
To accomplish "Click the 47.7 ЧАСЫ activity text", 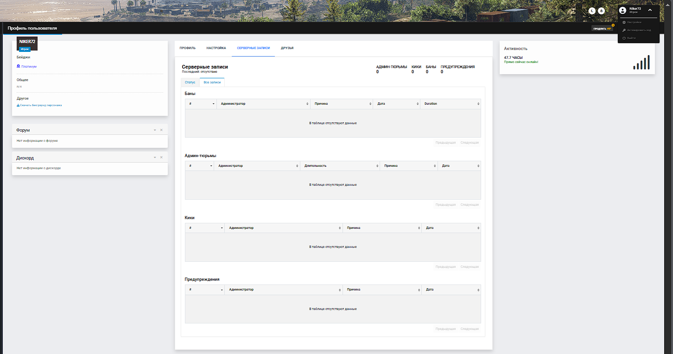I will pos(513,58).
